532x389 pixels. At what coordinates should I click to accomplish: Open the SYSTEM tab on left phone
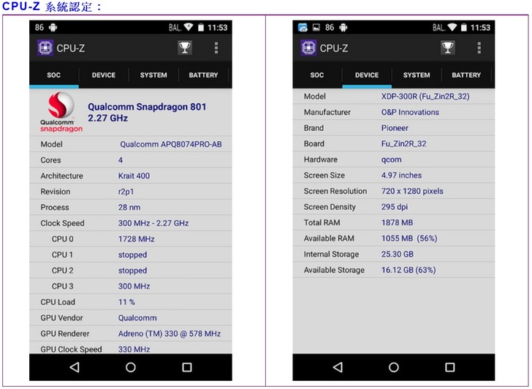point(153,75)
